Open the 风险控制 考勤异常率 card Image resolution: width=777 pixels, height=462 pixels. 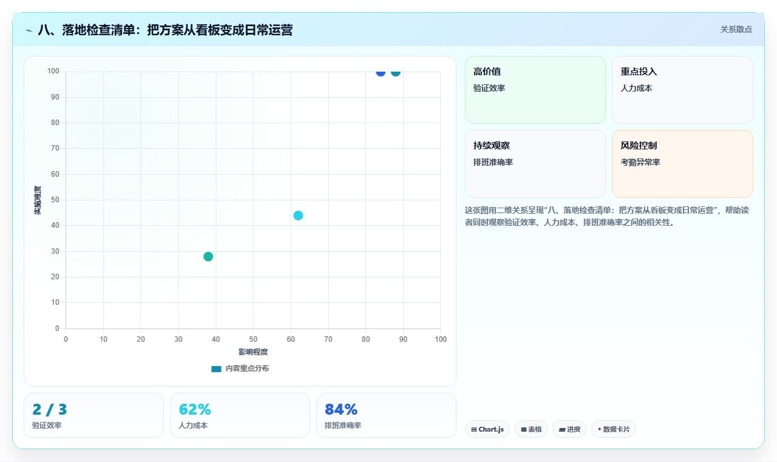[x=682, y=164]
